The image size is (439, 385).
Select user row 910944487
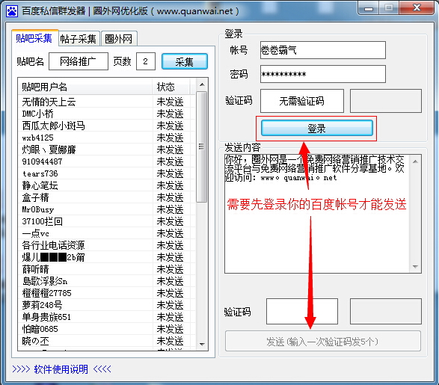tap(106, 161)
